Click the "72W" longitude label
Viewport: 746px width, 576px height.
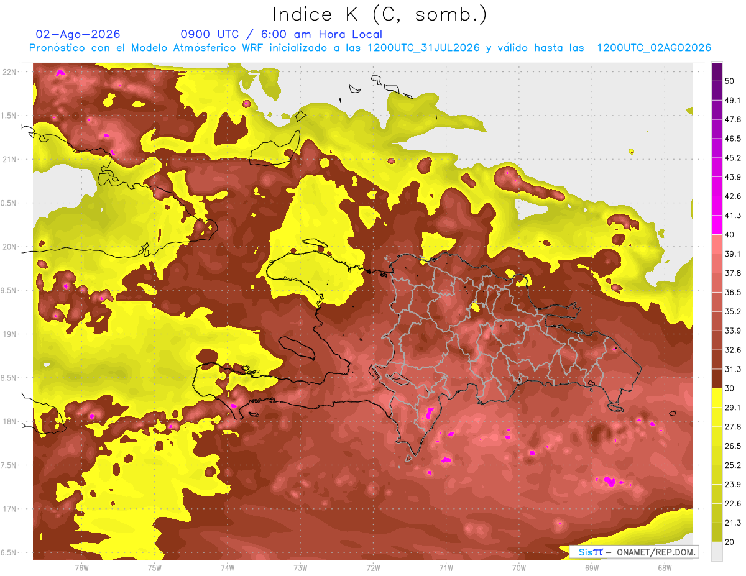[x=373, y=567]
